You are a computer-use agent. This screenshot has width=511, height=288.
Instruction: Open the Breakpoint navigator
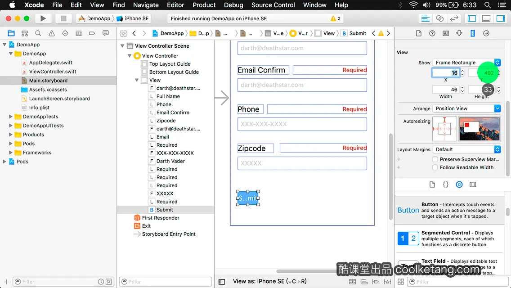coord(92,33)
